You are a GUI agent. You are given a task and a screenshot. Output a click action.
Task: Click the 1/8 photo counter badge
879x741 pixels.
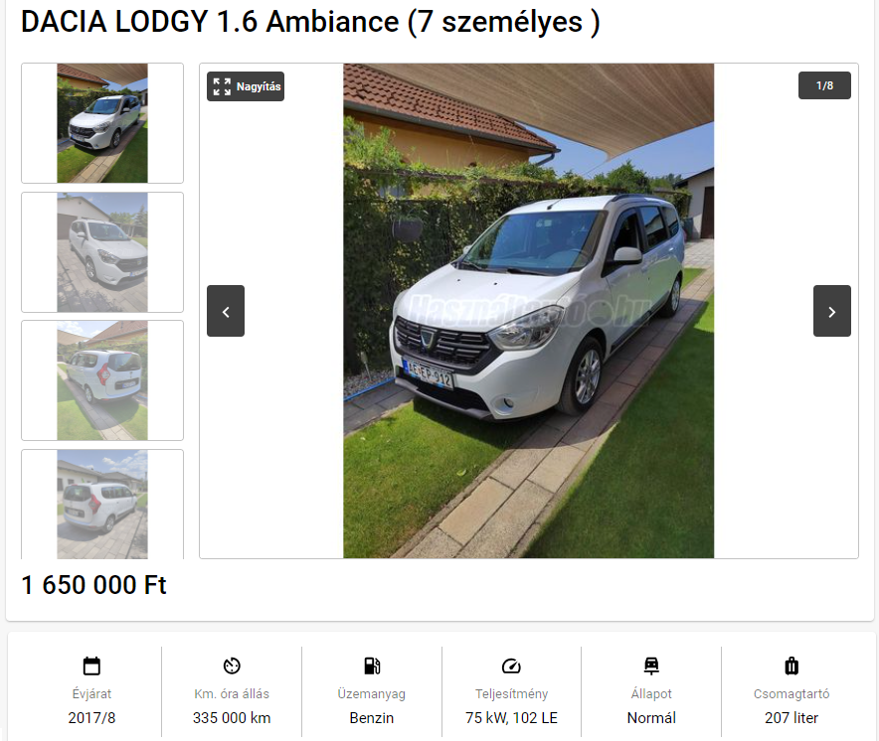click(824, 85)
